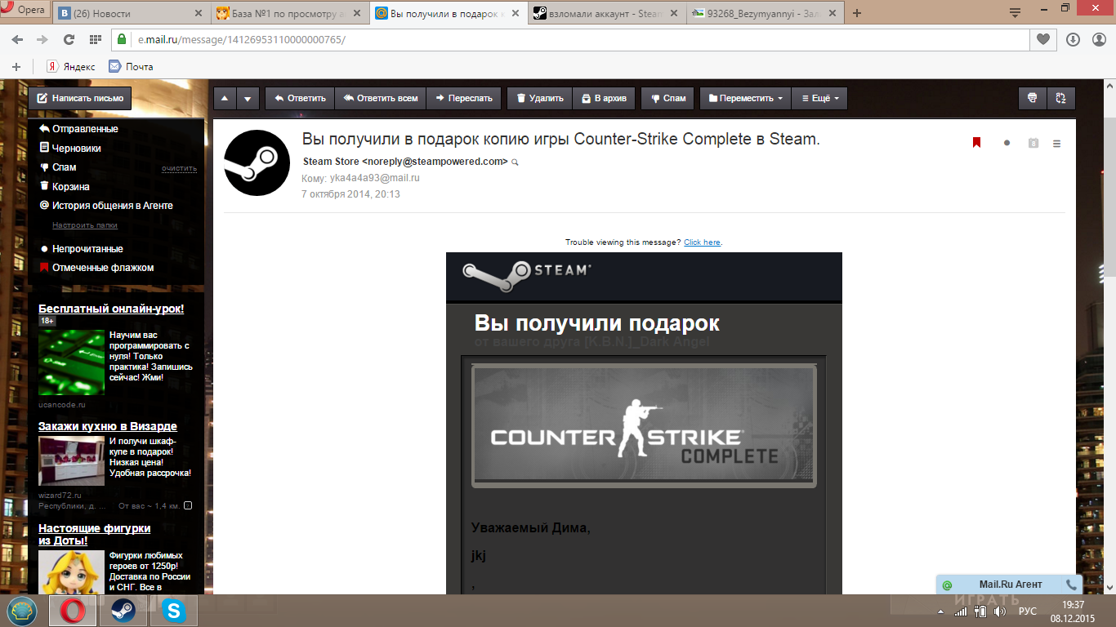1116x627 pixels.
Task: Close the "(26) Новости" tab
Action: [198, 14]
